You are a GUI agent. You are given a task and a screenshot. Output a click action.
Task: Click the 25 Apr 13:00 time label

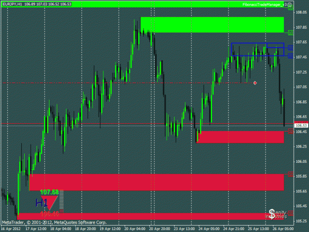tap(259, 229)
